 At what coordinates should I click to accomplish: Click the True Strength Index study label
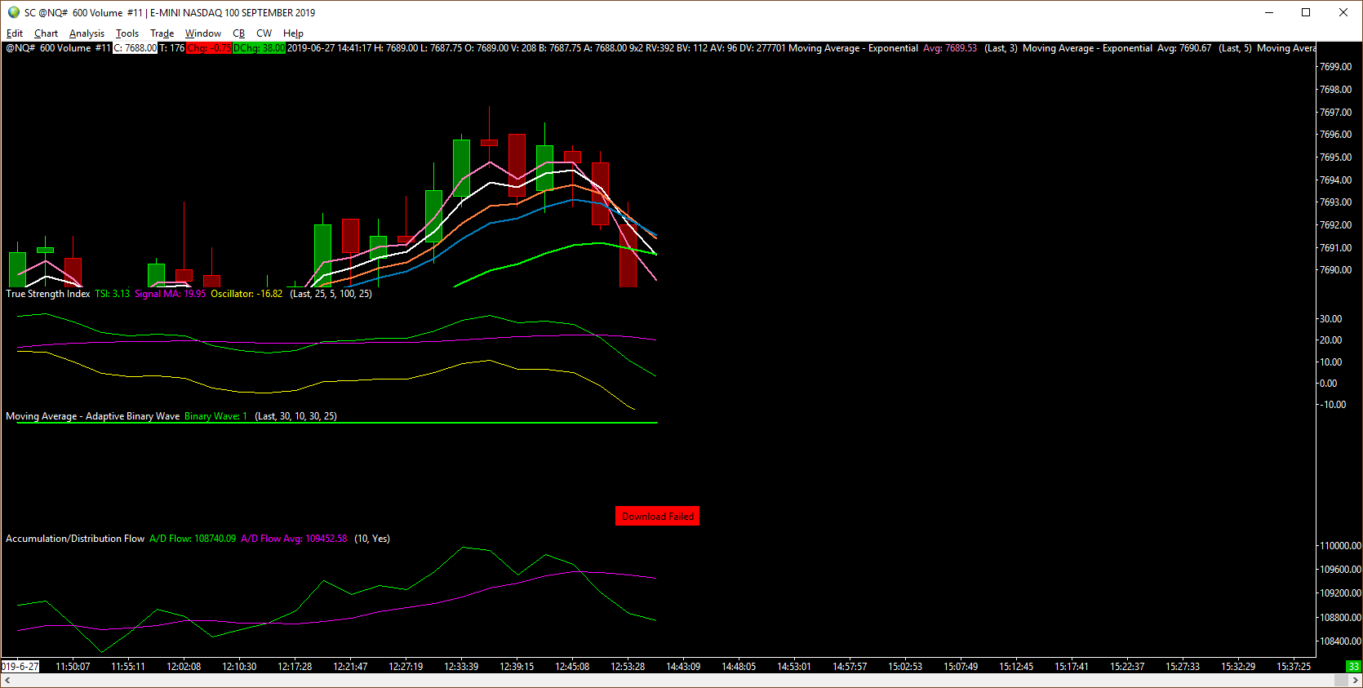[47, 294]
